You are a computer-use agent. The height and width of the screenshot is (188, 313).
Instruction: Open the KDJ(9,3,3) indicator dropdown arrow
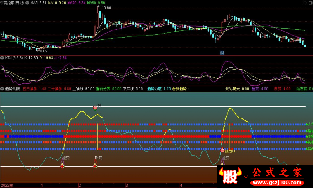2,57
